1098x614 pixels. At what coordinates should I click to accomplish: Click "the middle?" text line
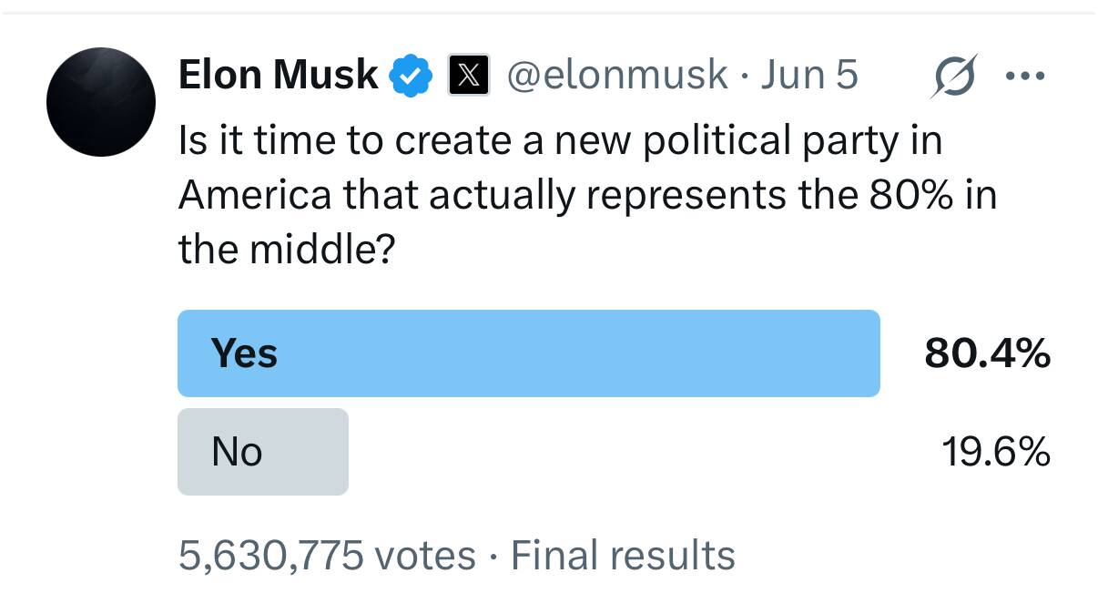[x=286, y=249]
